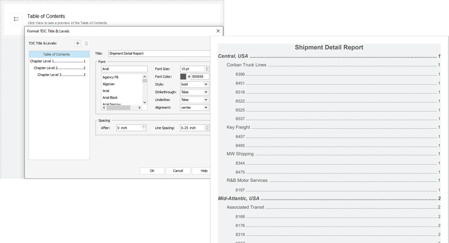Click the Table of Contents list icon
449x243 pixels.
16,19
